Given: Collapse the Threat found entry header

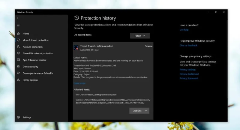Looking at the screenshot, I should 113,48.
